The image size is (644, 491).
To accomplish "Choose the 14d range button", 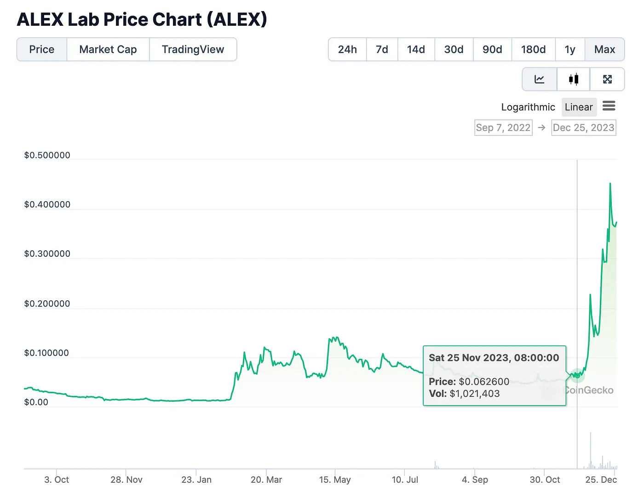I will click(x=416, y=50).
